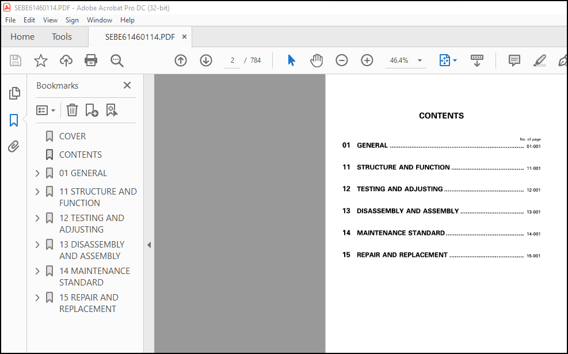Viewport: 568px width, 354px height.
Task: Jump to 15 REPAIR AND REPLACEMENT bookmark
Action: (x=89, y=303)
